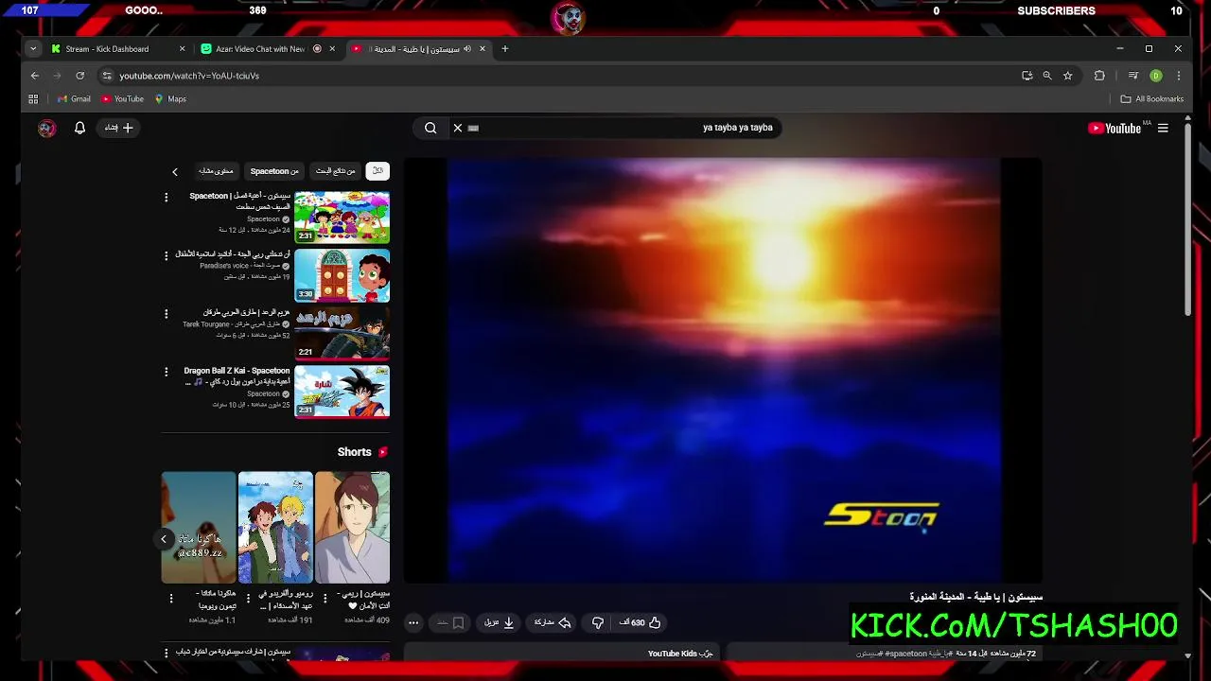Open the Chrome profile avatar

(x=1156, y=76)
